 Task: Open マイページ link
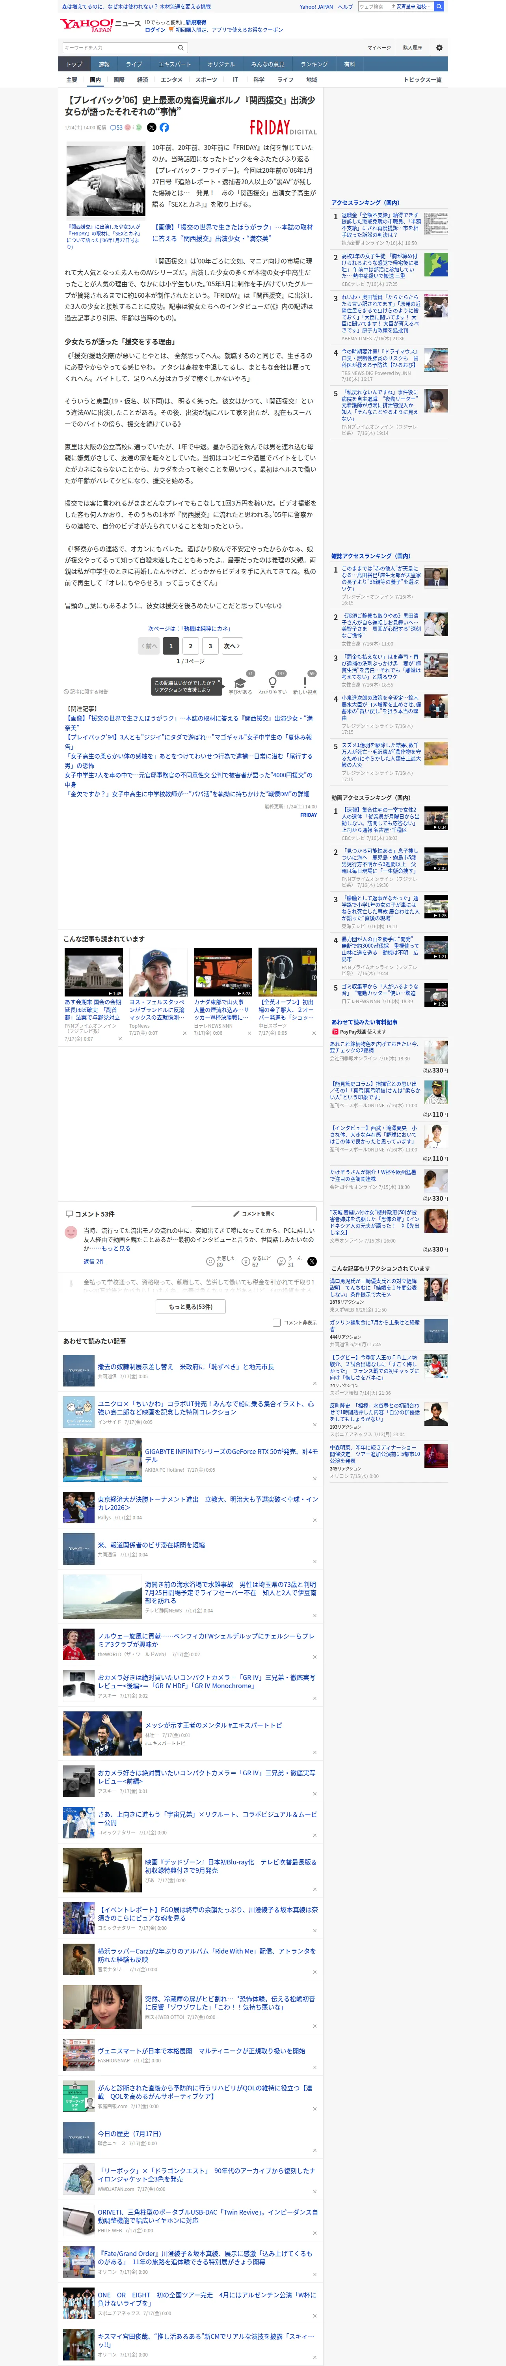[x=379, y=48]
